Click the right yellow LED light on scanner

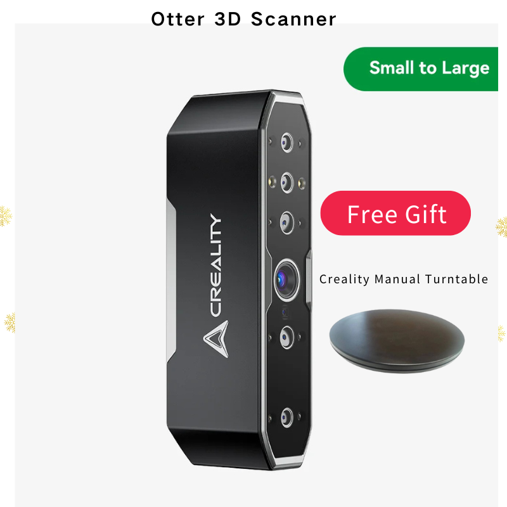[302, 183]
